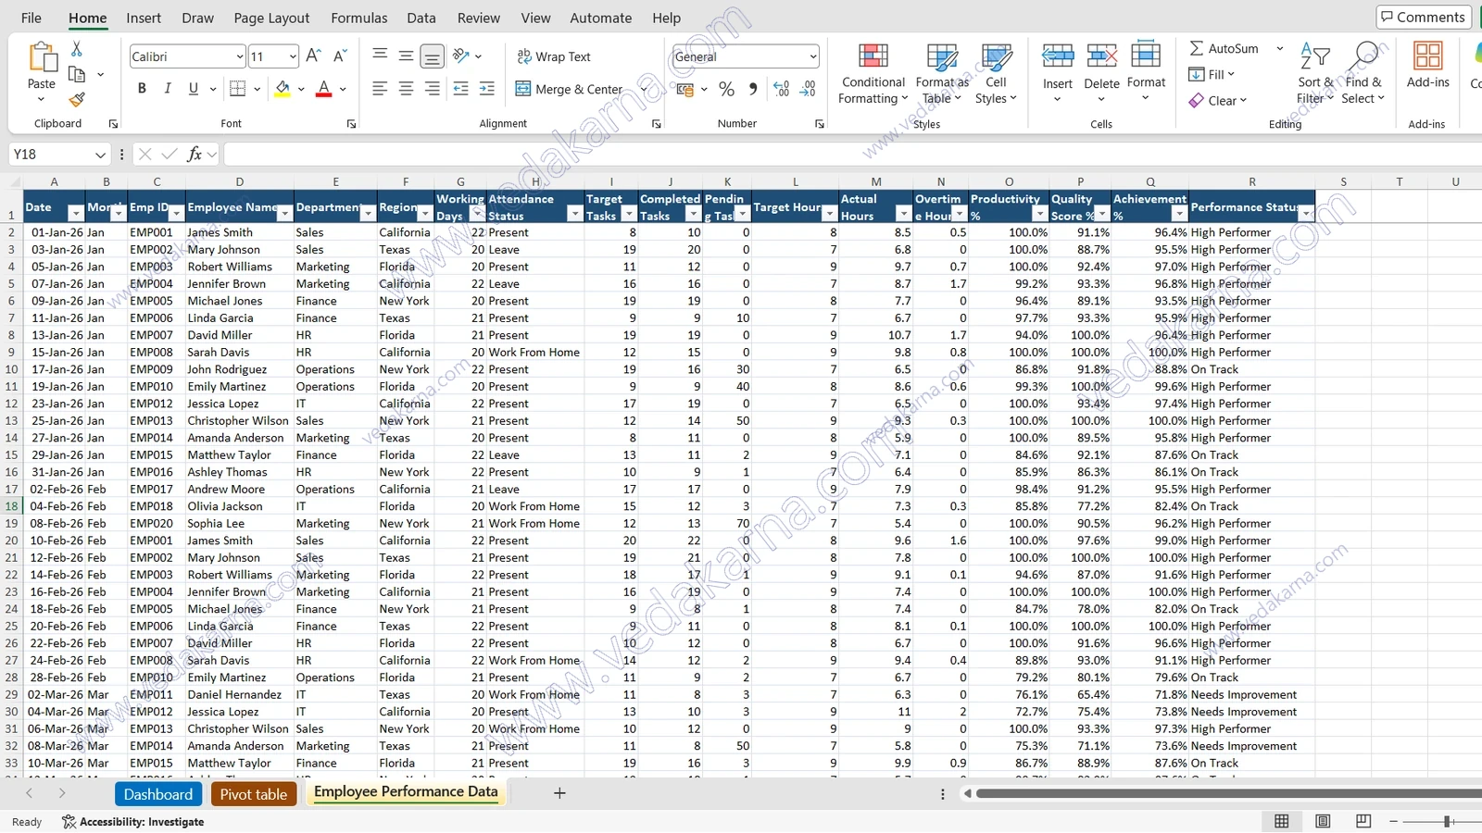The width and height of the screenshot is (1482, 833).
Task: Open the Add-ins button
Action: pyautogui.click(x=1427, y=65)
